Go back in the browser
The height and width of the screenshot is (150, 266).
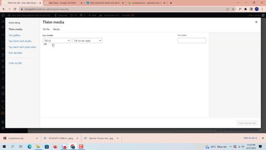pos(4,9)
